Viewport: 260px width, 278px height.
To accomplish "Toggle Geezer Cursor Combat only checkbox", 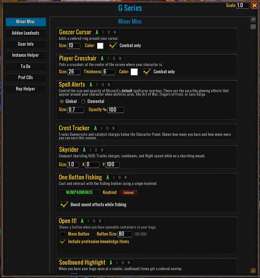I will (113, 45).
